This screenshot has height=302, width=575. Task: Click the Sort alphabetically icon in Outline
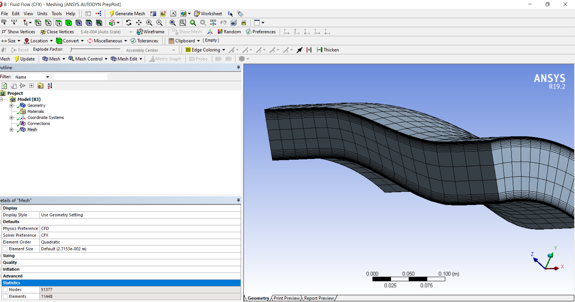coord(50,86)
